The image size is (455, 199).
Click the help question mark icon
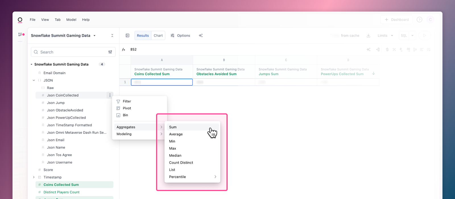coord(419,20)
